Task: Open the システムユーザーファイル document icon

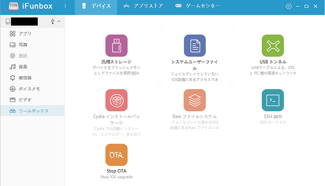Action: (x=195, y=45)
